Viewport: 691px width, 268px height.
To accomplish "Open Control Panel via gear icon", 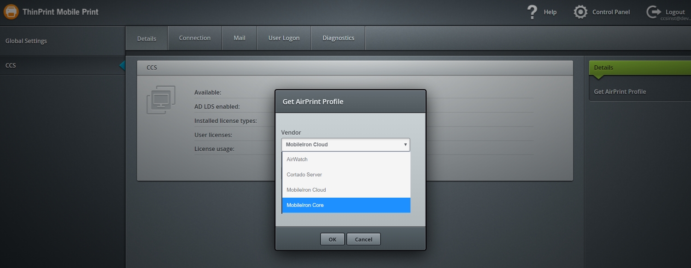I will [x=580, y=12].
